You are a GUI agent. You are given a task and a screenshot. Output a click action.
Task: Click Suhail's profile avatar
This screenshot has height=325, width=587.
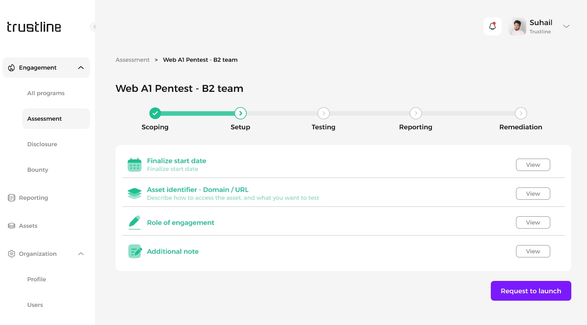click(517, 27)
